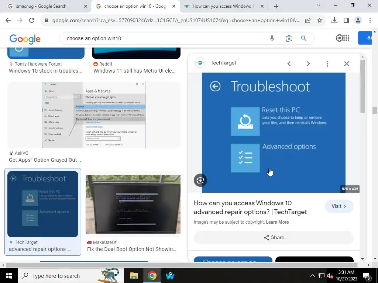
Task: Select the AskVG Apps & features thumbnail
Action: click(x=94, y=115)
